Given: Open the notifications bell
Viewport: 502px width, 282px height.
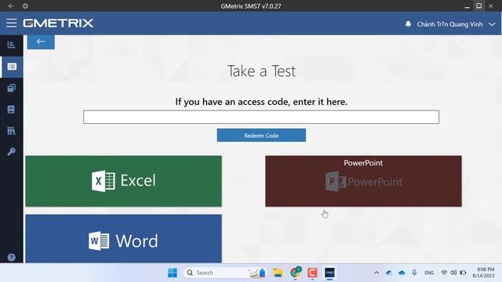Looking at the screenshot, I should (408, 24).
